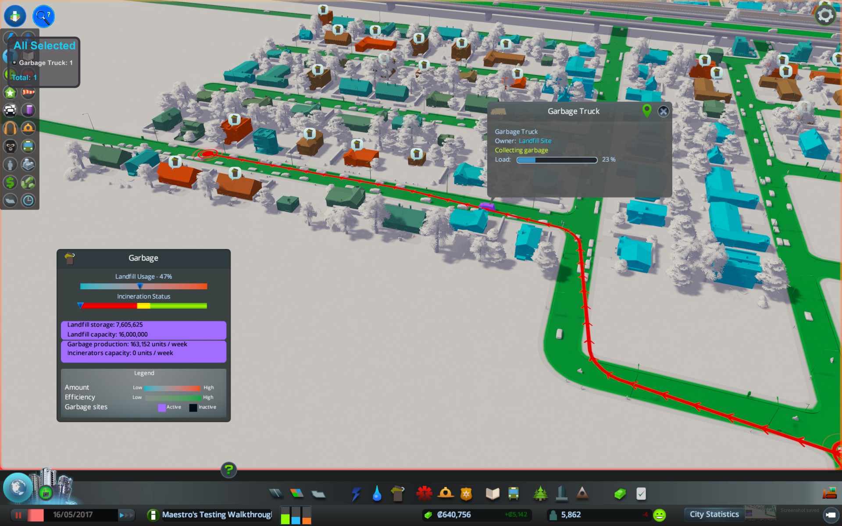Open the Electricity build menu
Image resolution: width=842 pixels, height=526 pixels.
(x=356, y=494)
